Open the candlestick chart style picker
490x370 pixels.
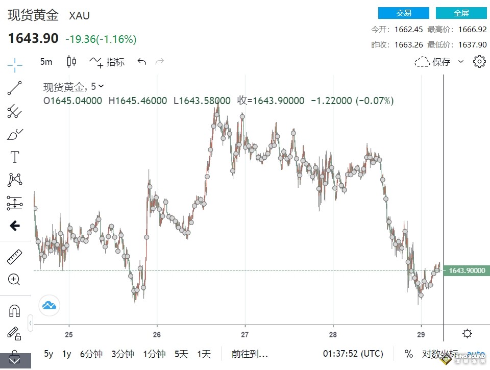point(71,62)
